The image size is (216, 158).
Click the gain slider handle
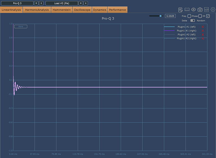click(160, 16)
